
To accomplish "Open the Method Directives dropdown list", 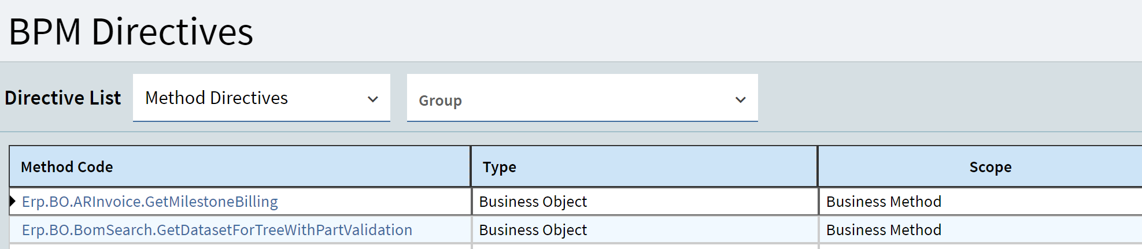I will [261, 98].
